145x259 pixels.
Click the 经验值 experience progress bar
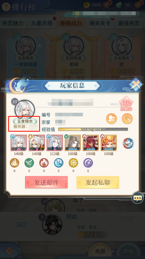(x=93, y=129)
